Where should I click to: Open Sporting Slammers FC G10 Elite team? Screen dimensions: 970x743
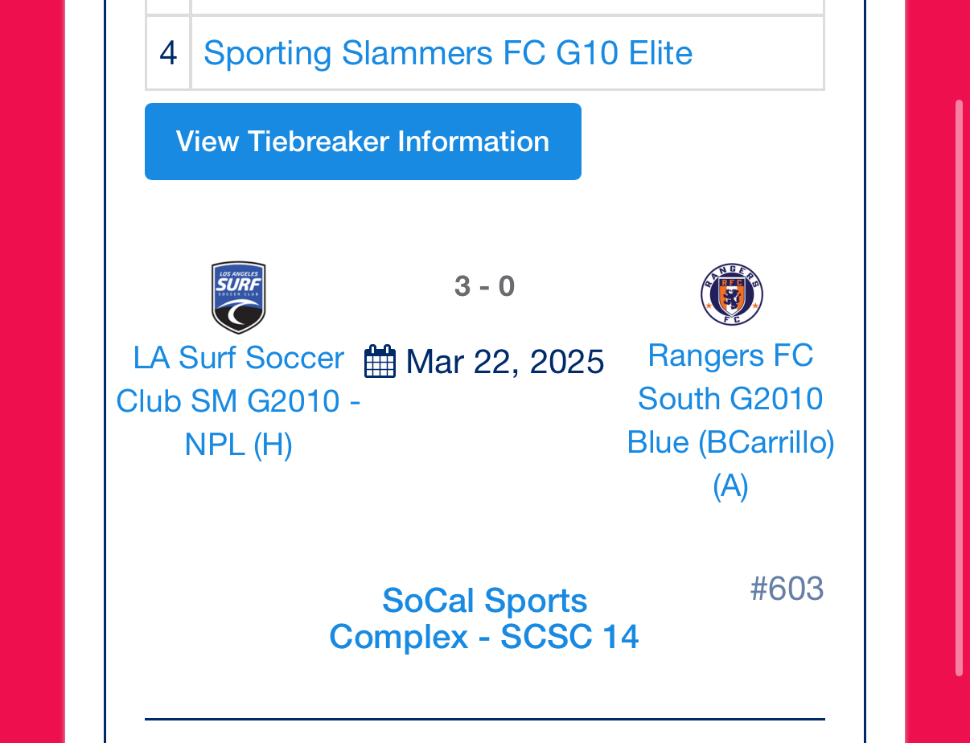tap(448, 53)
